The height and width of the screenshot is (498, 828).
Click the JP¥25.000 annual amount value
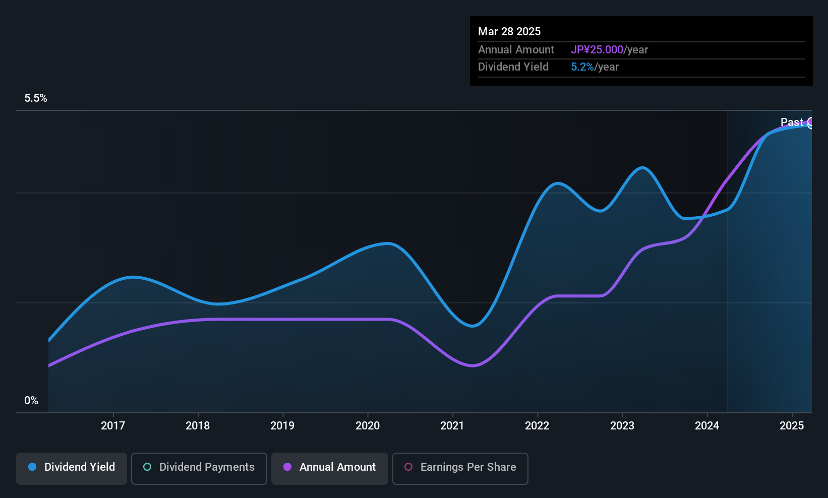pyautogui.click(x=597, y=50)
